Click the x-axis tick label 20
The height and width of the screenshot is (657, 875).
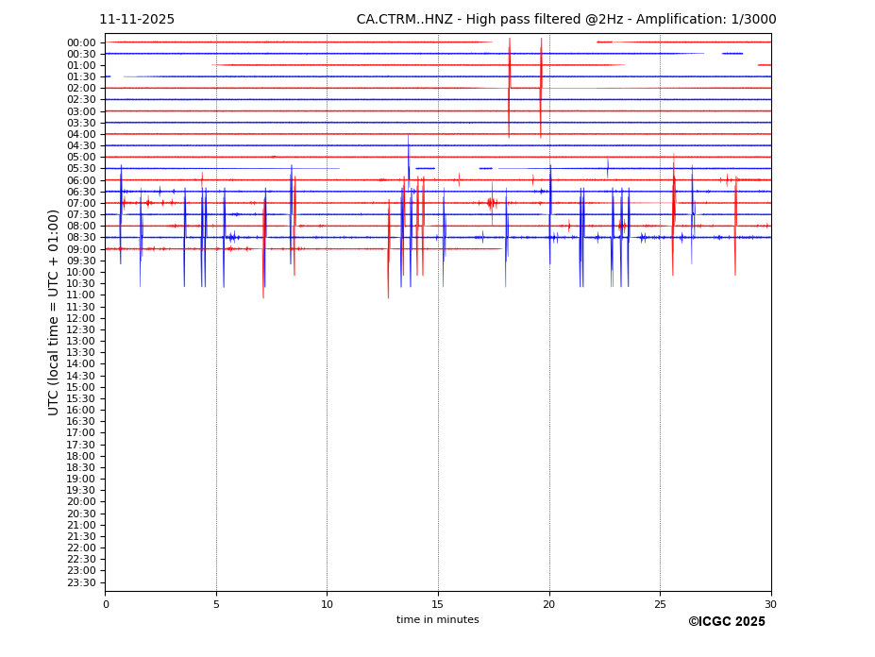click(548, 604)
